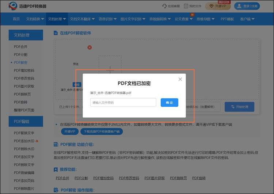Expand the 文档处理 dropdown menu
Screen dimensions: 274x194
57,19
